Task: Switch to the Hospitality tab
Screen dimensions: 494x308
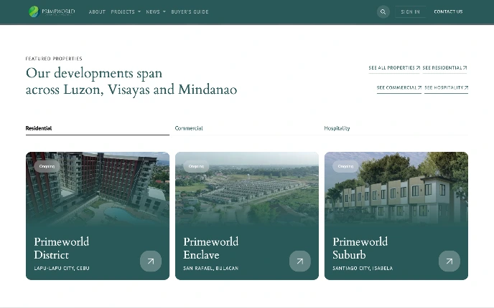Action: 337,128
